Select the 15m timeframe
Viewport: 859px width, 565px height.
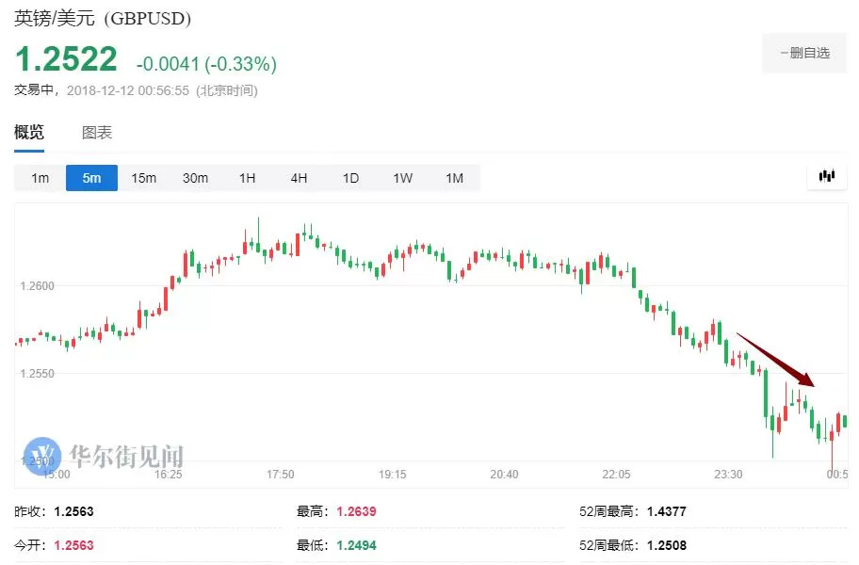coord(143,178)
